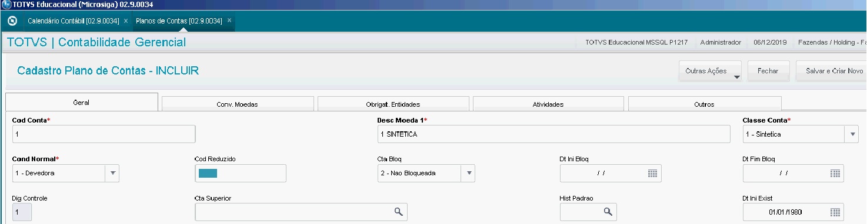This screenshot has width=867, height=224.
Task: Switch to Calendário Contábil tab
Action: coord(73,21)
